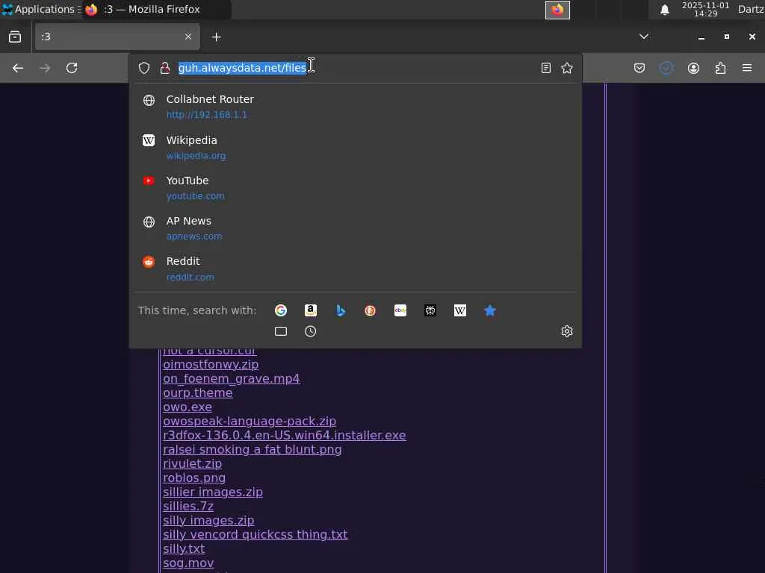Click the forward navigation arrow

pos(45,68)
